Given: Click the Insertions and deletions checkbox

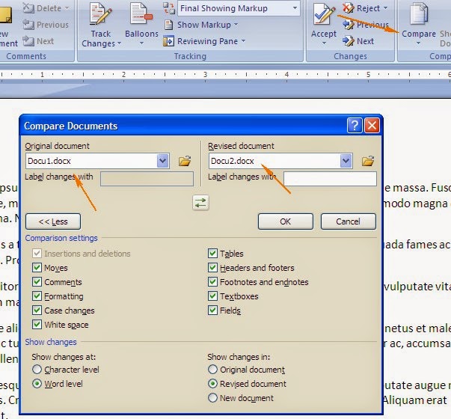Looking at the screenshot, I should point(37,253).
